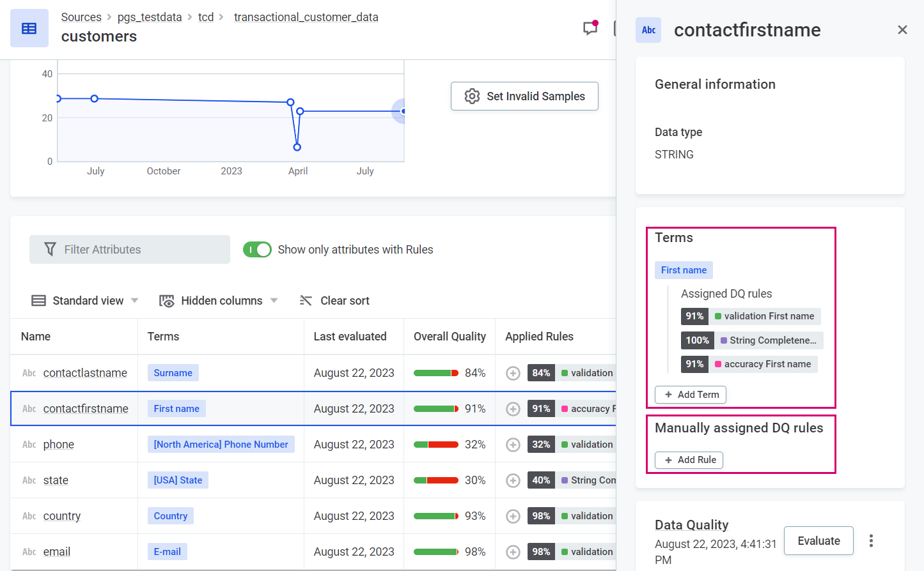This screenshot has width=924, height=571.
Task: Click plus icon in contactlastname row
Action: click(513, 373)
